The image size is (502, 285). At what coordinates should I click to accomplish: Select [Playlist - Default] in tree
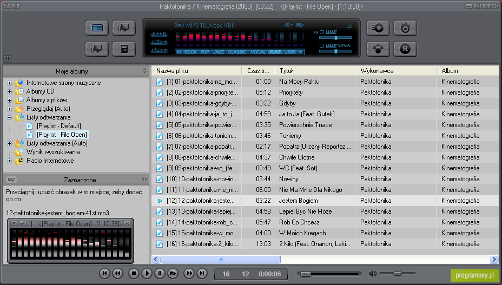(58, 126)
